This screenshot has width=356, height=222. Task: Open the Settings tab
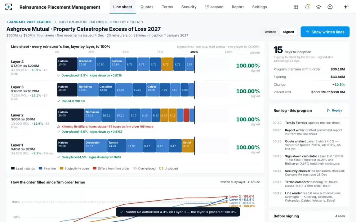tap(260, 7)
